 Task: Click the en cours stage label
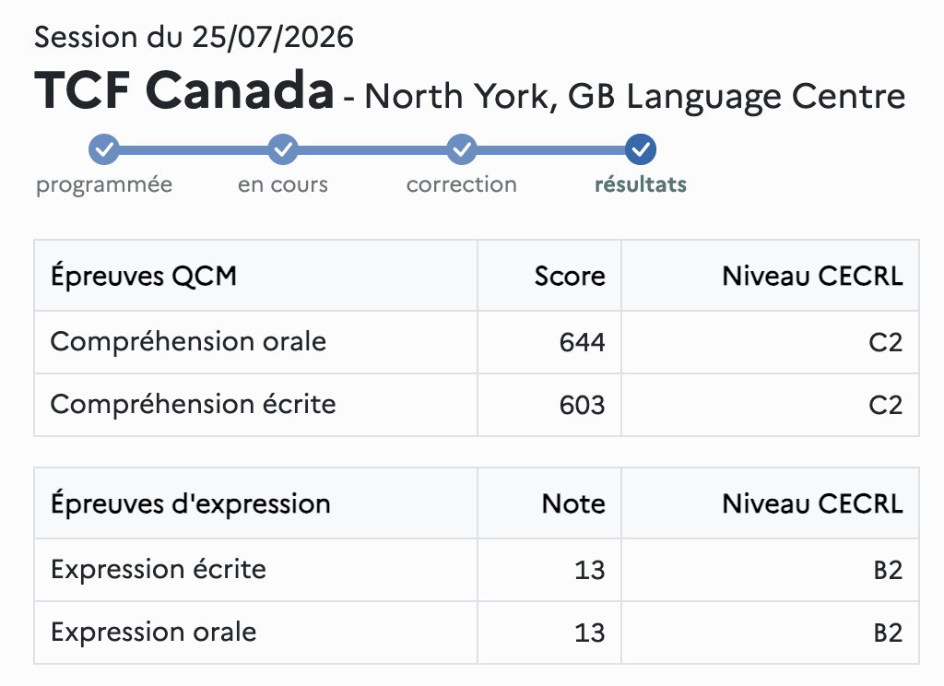point(283,184)
